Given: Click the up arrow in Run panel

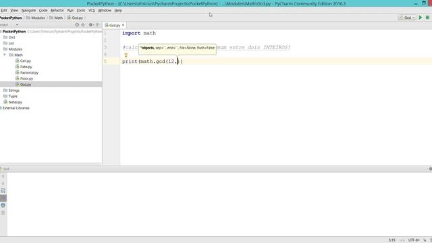Looking at the screenshot, I should pos(3,177).
